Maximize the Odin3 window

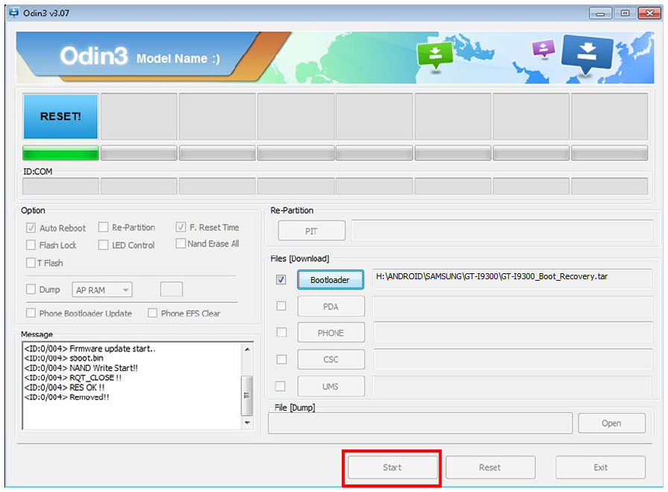[625, 13]
